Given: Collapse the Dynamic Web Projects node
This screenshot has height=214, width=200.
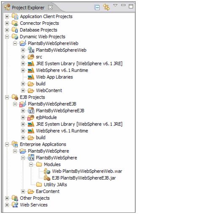Looking at the screenshot, I should click(7, 37).
